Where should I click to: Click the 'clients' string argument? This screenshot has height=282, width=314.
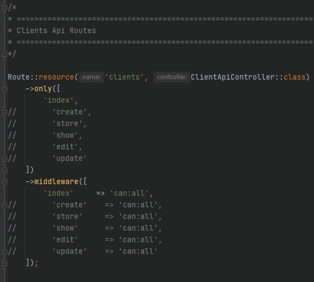(124, 77)
